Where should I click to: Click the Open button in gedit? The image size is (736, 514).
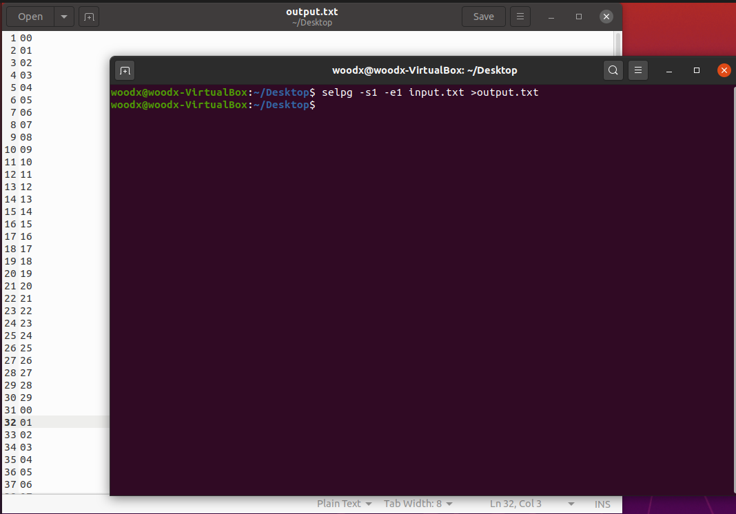30,17
